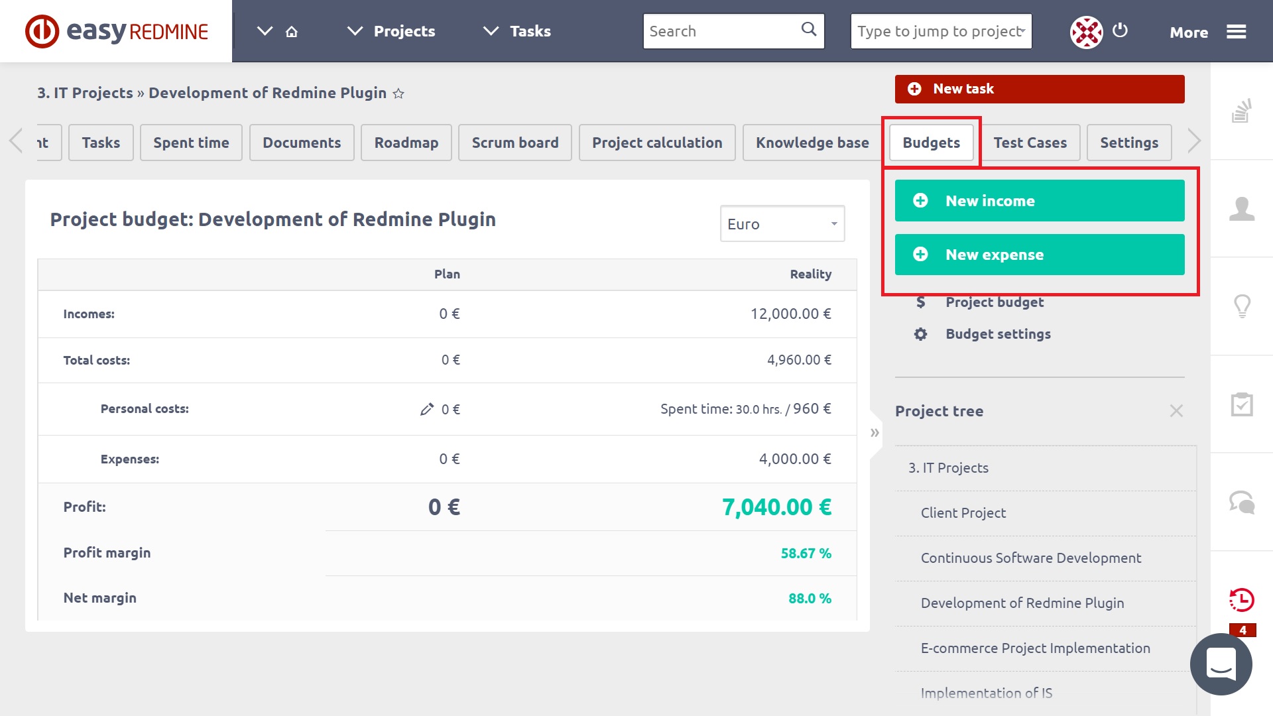Mark project as favorite with star
The width and height of the screenshot is (1273, 716).
click(x=398, y=93)
